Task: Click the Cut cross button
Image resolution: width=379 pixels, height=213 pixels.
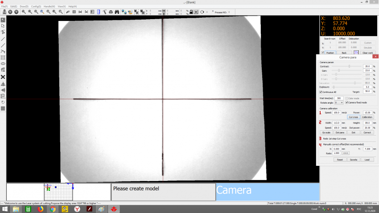Action: point(353,117)
